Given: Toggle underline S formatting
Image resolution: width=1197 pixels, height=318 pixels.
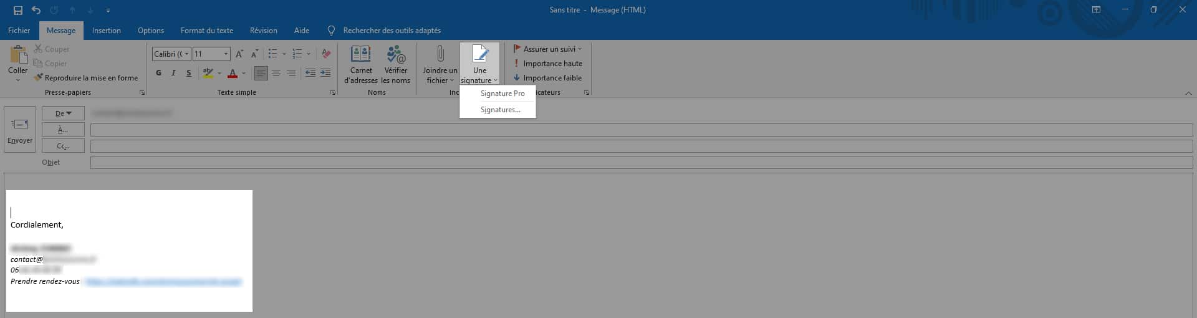Looking at the screenshot, I should click(189, 73).
